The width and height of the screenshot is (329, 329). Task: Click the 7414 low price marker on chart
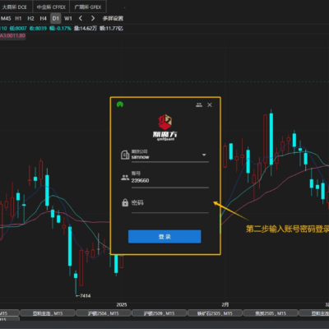tap(83, 295)
